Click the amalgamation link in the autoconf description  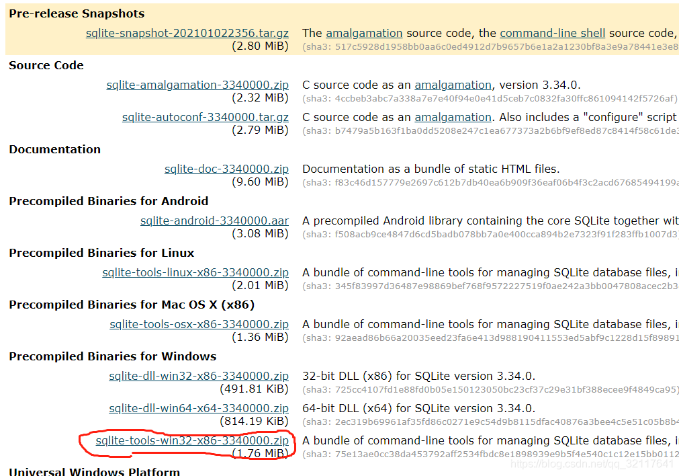coord(453,116)
